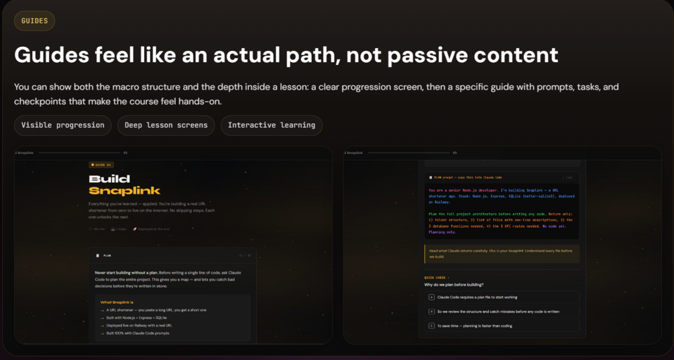Click the GUIDE 04 badge
This screenshot has height=360, width=674.
[x=101, y=165]
